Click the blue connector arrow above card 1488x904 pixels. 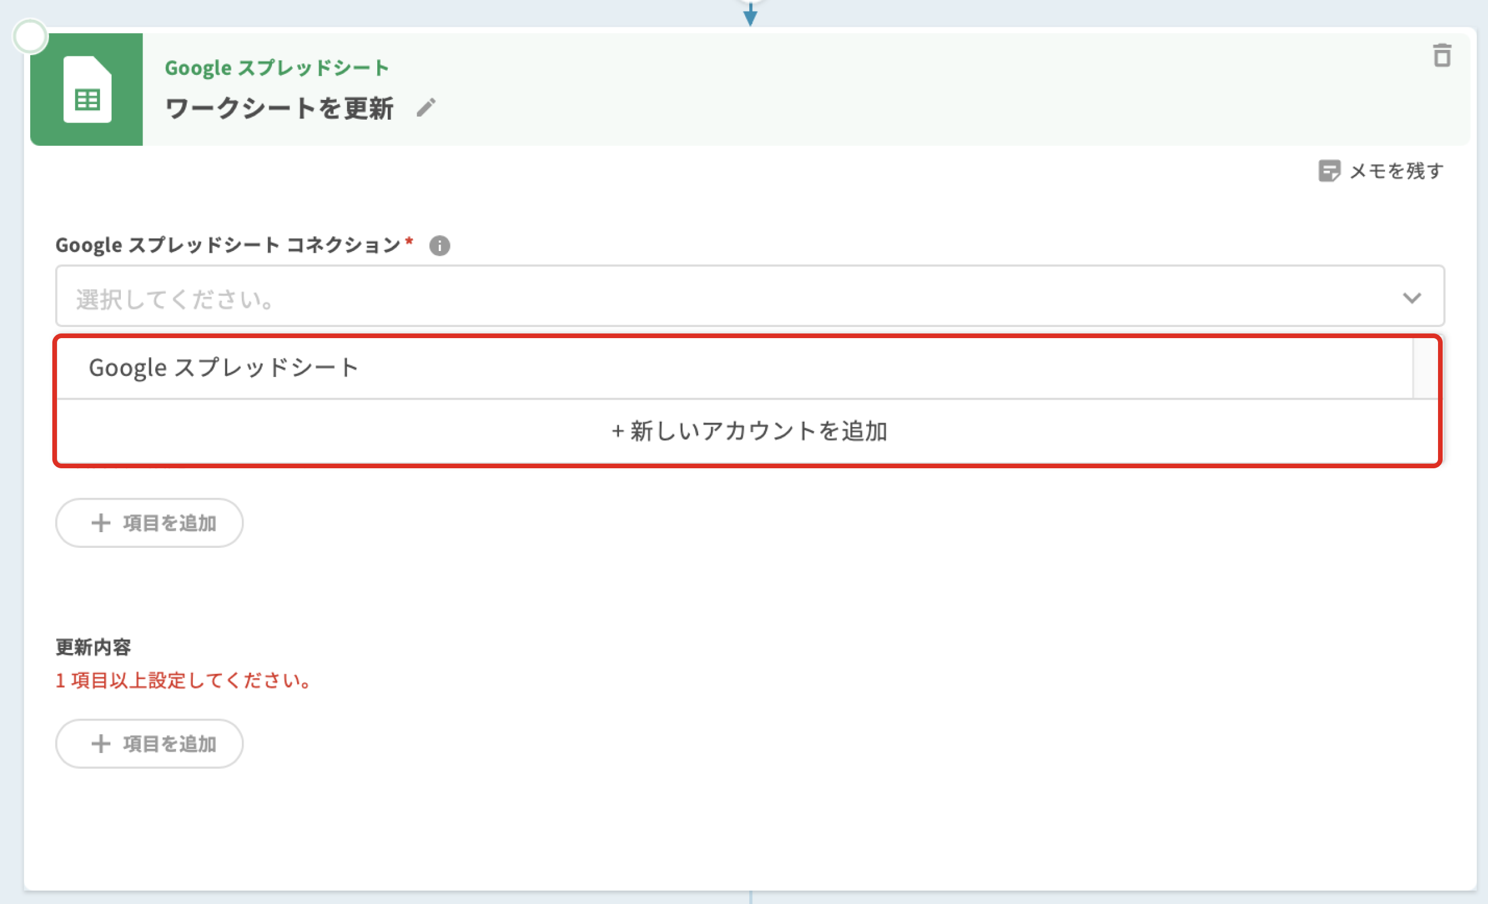pos(750,15)
